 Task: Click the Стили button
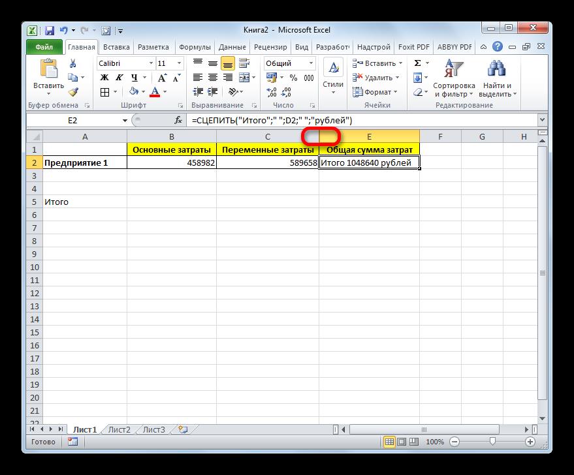click(333, 75)
